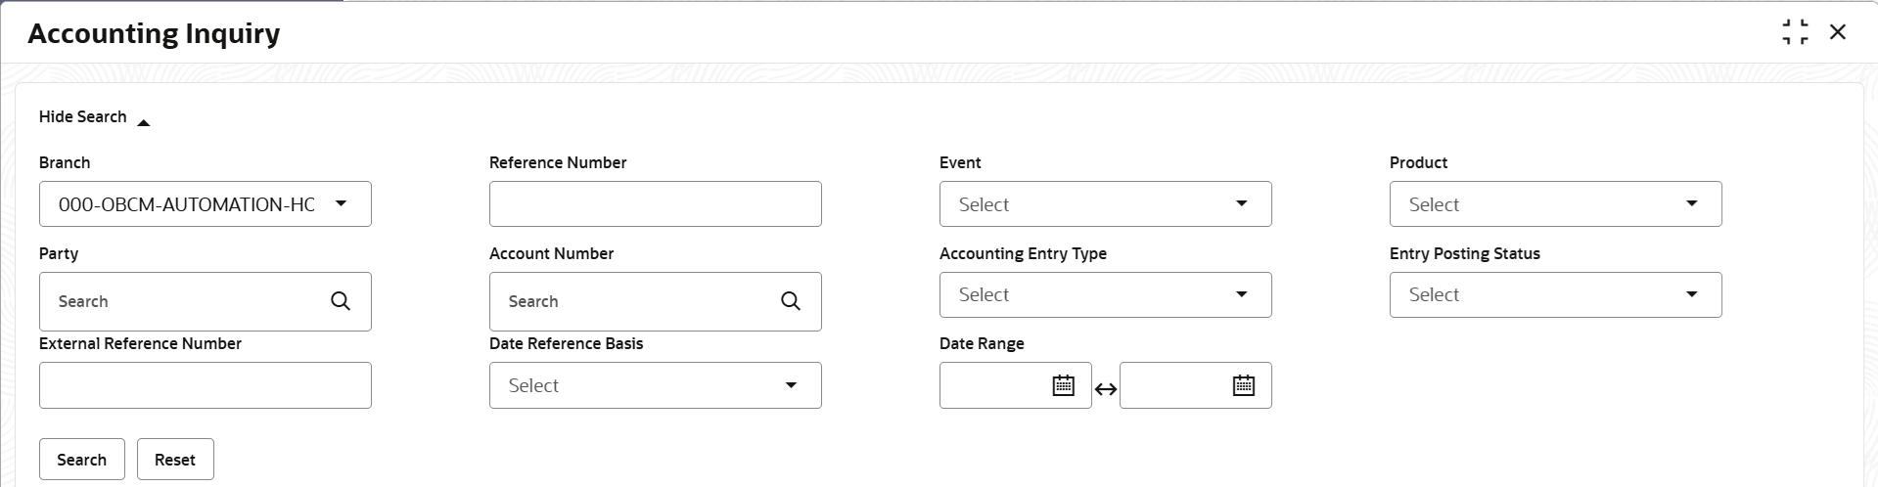
Task: Click the Reset button
Action: [175, 460]
